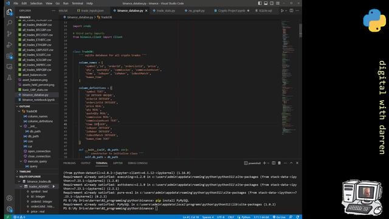Click the TradeDB breadcrumb segment
The height and width of the screenshot is (219, 389).
105,17
